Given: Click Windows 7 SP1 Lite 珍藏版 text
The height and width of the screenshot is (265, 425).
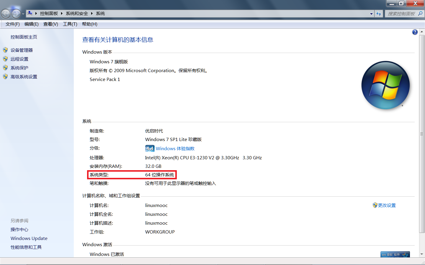Looking at the screenshot, I should point(173,140).
